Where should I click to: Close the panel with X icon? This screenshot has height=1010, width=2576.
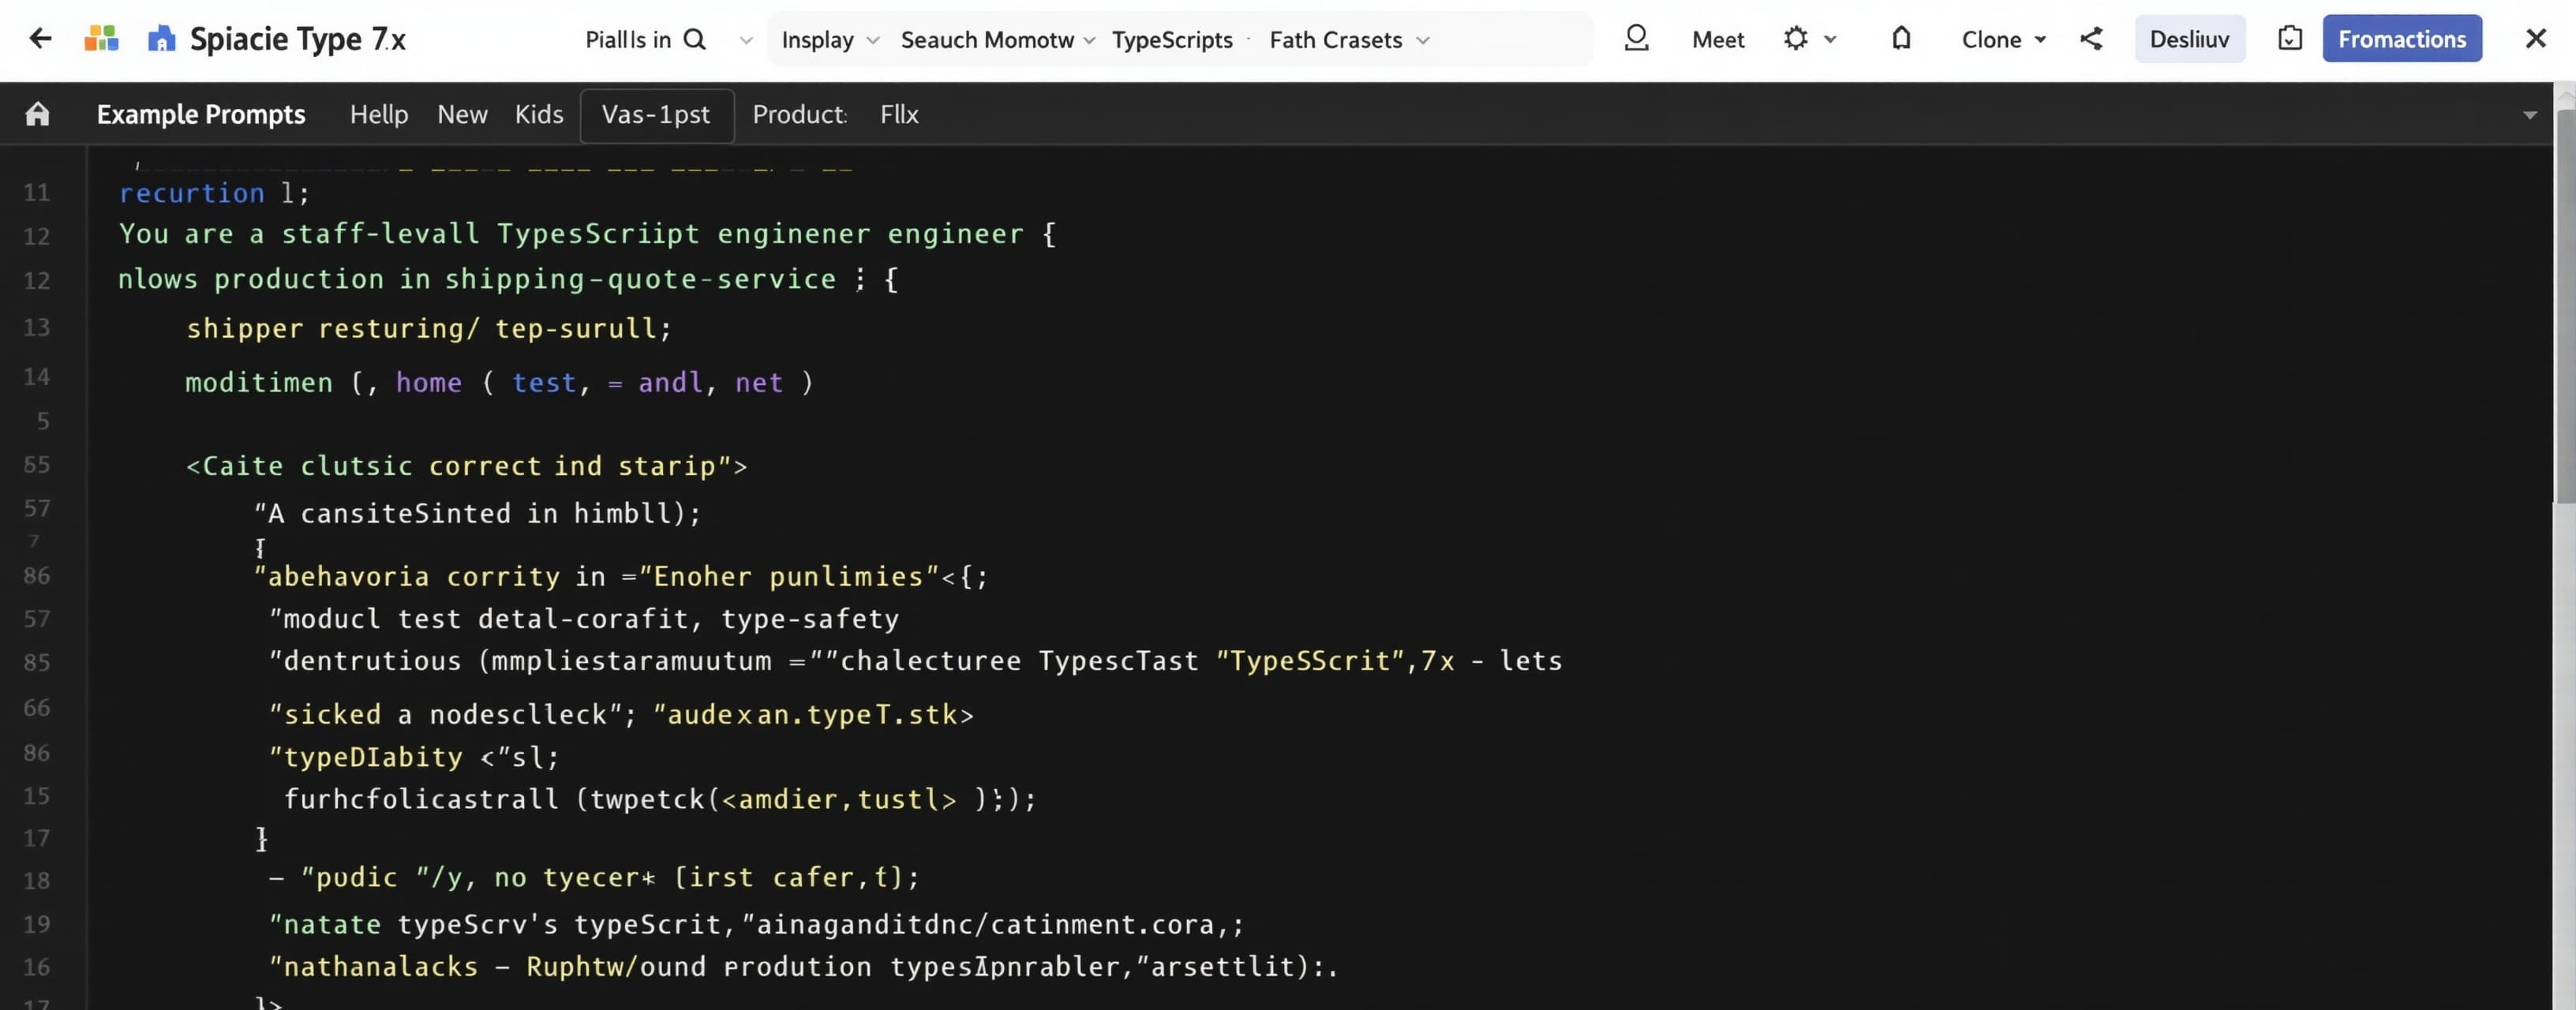2536,39
